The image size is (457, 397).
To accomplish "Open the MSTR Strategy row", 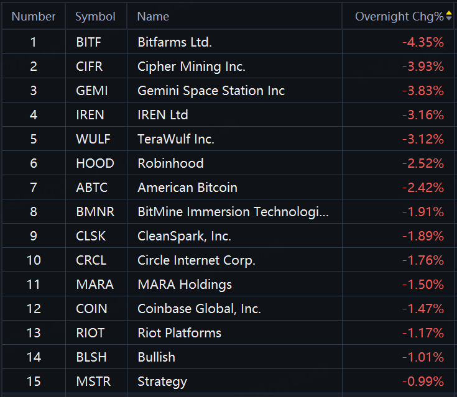I will [x=162, y=381].
